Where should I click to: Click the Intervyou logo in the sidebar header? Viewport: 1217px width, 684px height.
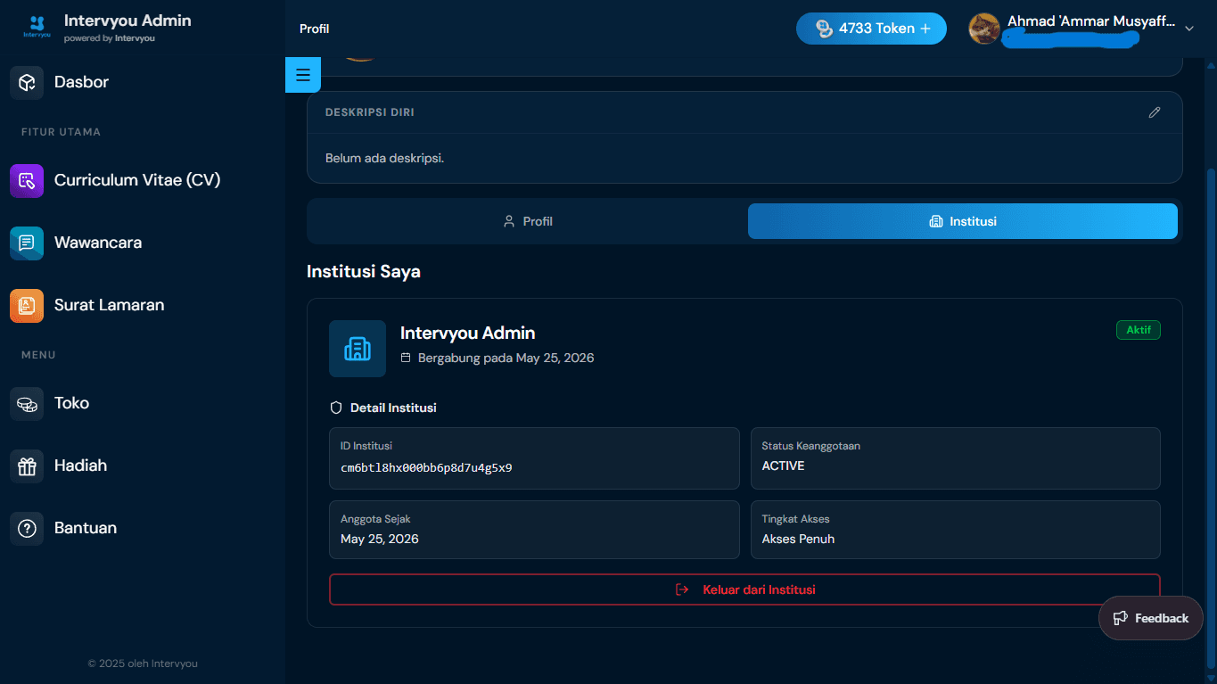point(37,28)
